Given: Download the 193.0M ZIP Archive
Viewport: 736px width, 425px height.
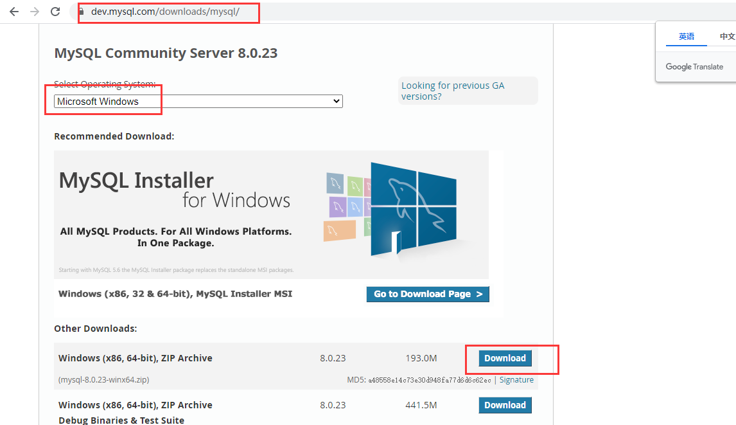Looking at the screenshot, I should (x=505, y=358).
